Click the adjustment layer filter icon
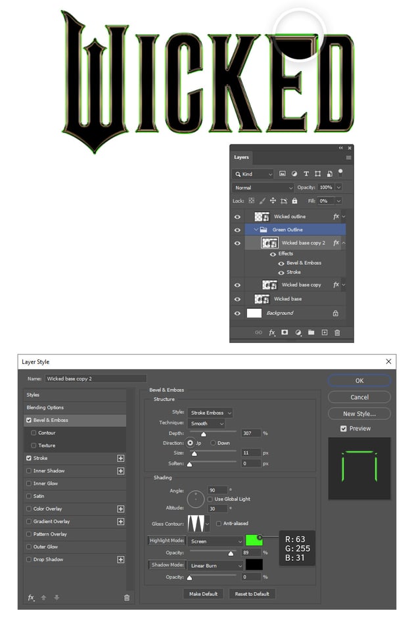 294,174
